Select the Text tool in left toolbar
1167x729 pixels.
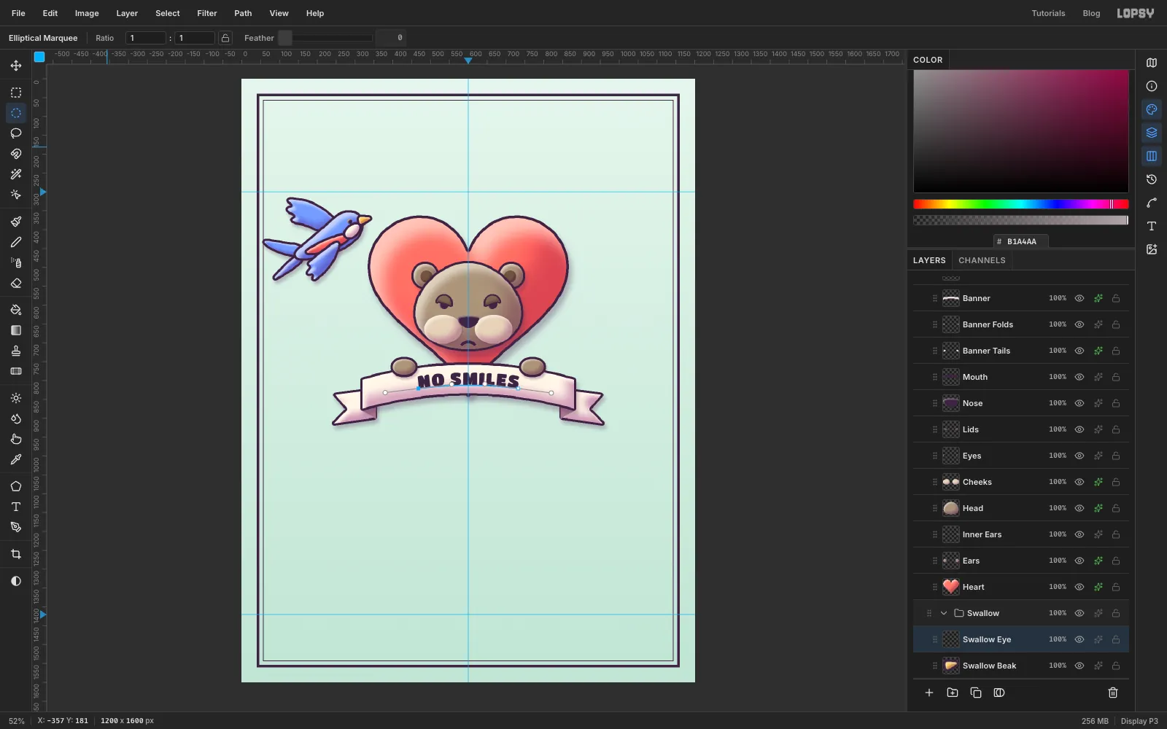pos(16,507)
